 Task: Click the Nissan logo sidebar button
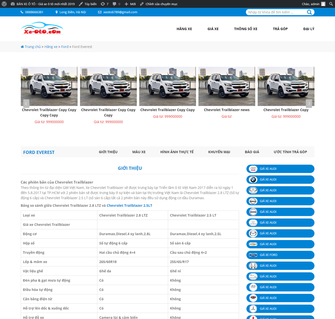coord(280,201)
